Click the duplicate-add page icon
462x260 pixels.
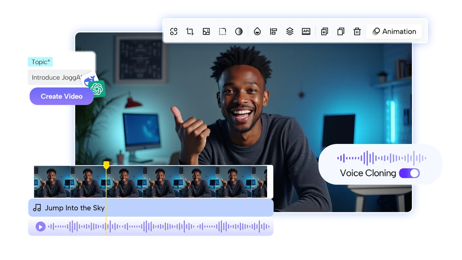[324, 32]
